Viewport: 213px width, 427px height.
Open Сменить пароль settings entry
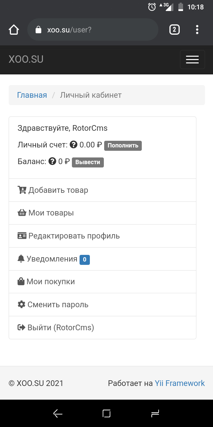[x=58, y=305]
